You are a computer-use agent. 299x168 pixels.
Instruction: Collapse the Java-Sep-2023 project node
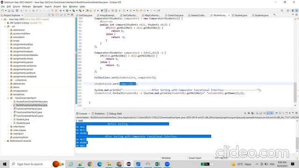click(2, 19)
